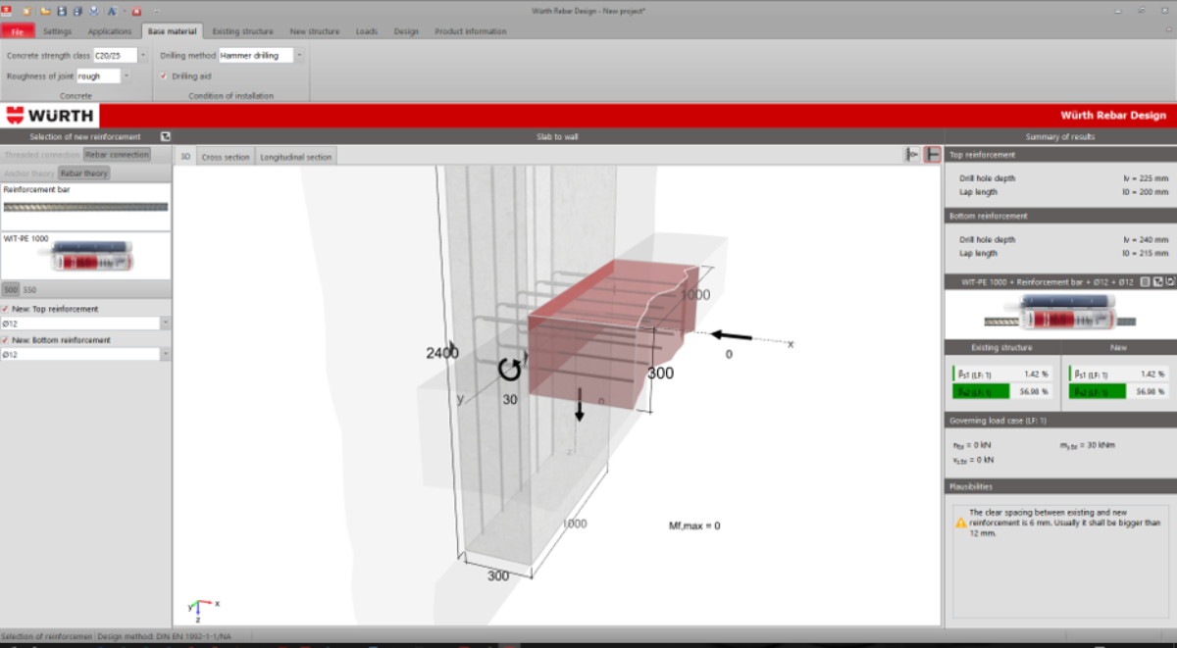This screenshot has height=648, width=1177.
Task: Click the moment rotation arrow symbol in 3D view
Action: [510, 369]
